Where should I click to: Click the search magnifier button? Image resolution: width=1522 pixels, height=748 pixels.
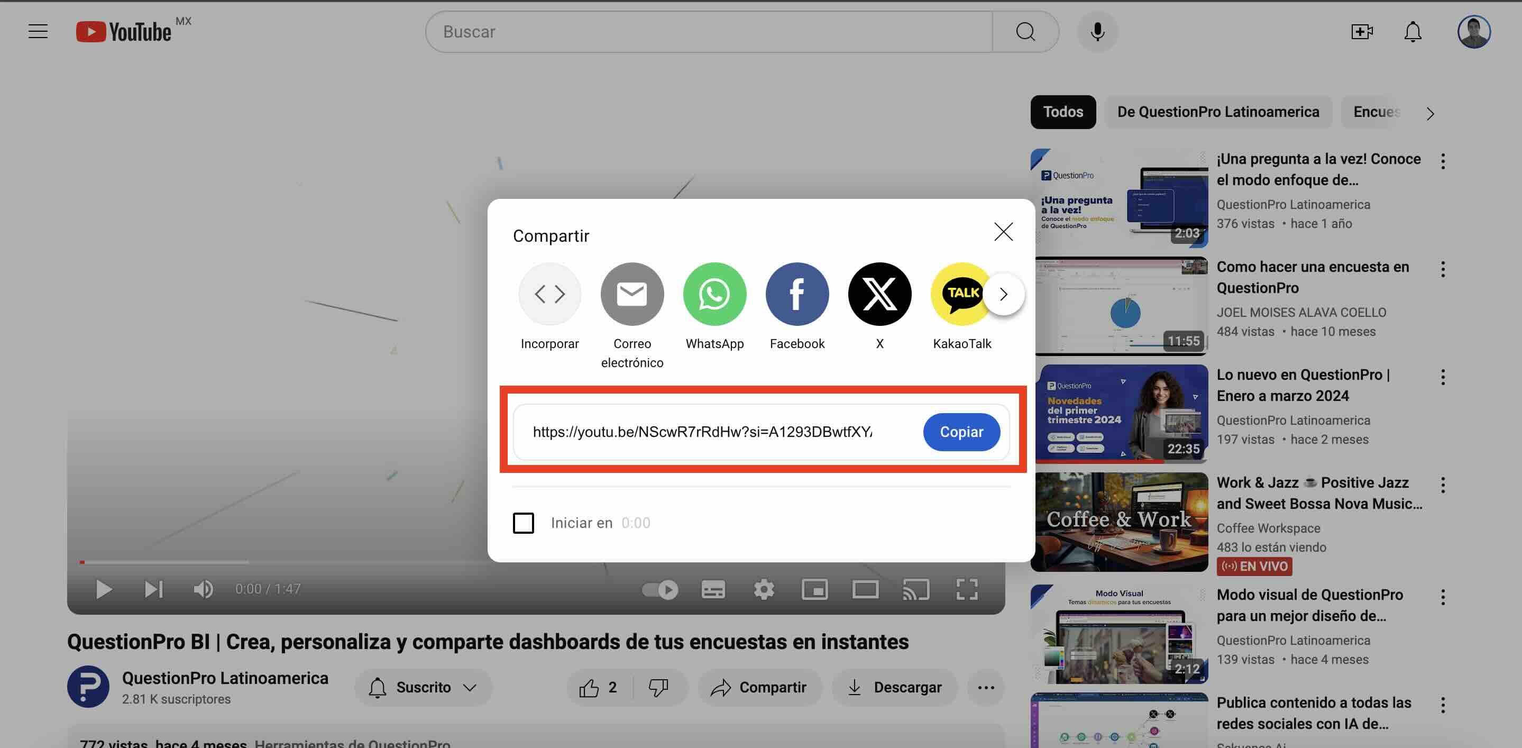tap(1025, 32)
